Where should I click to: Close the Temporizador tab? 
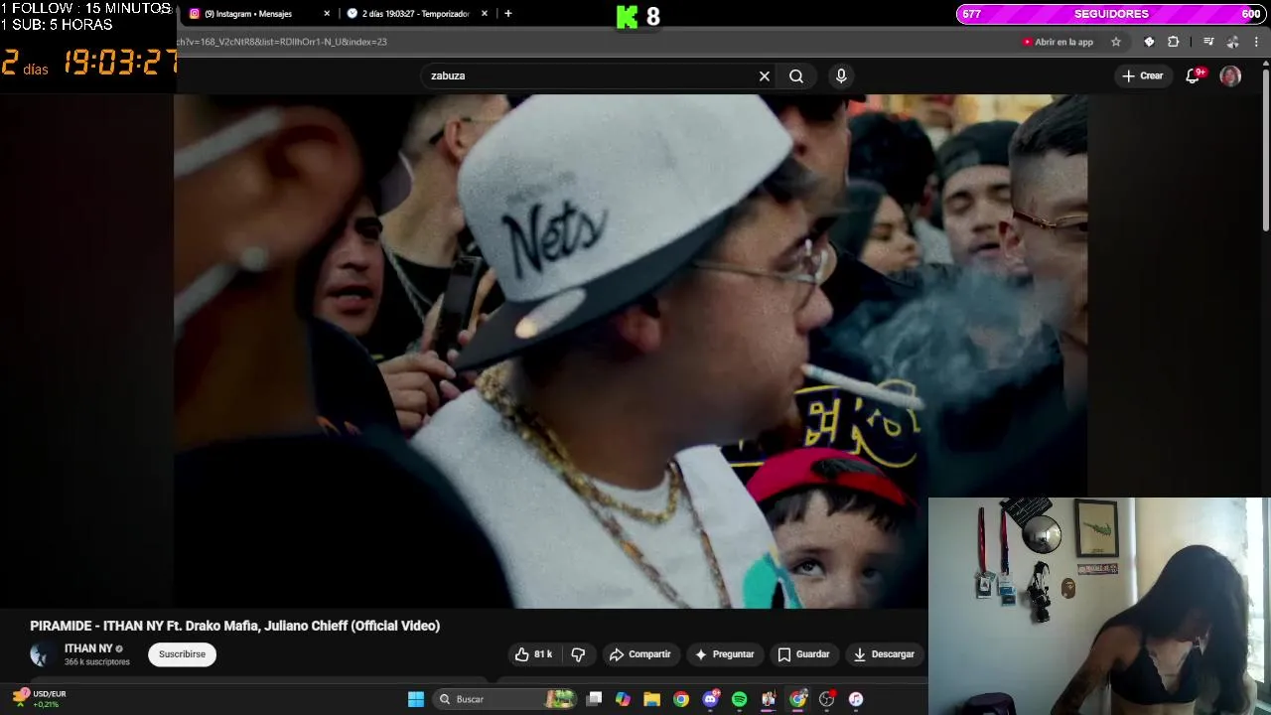485,14
